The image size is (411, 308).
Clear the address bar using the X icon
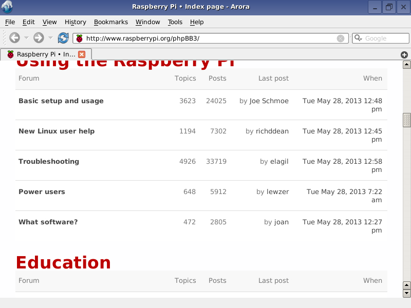point(341,38)
